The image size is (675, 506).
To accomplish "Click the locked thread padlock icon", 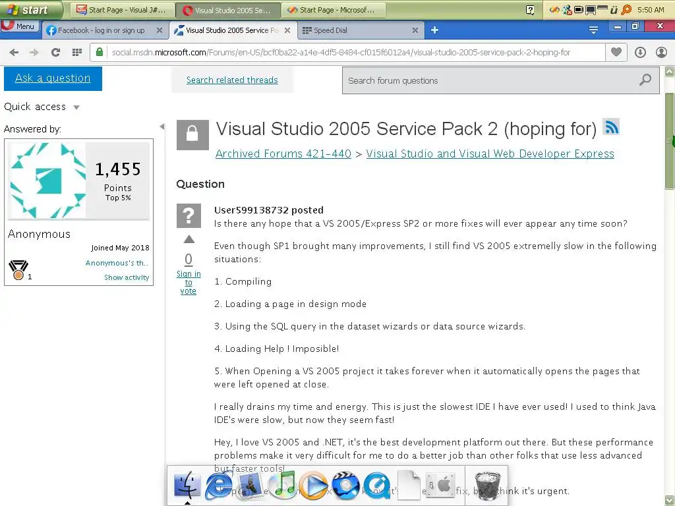I will pos(192,134).
